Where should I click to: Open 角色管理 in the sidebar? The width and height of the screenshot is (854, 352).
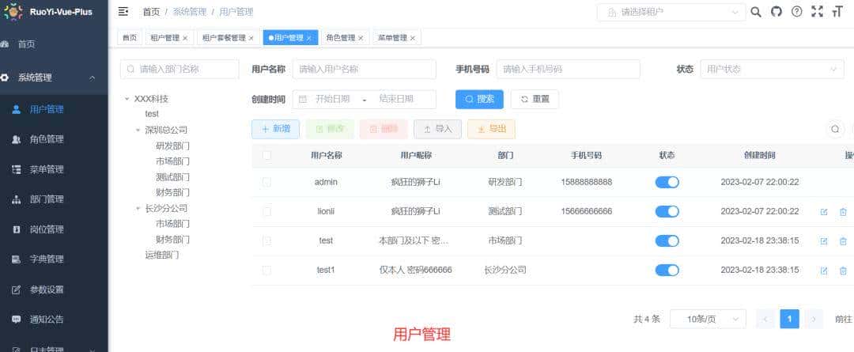pos(54,139)
